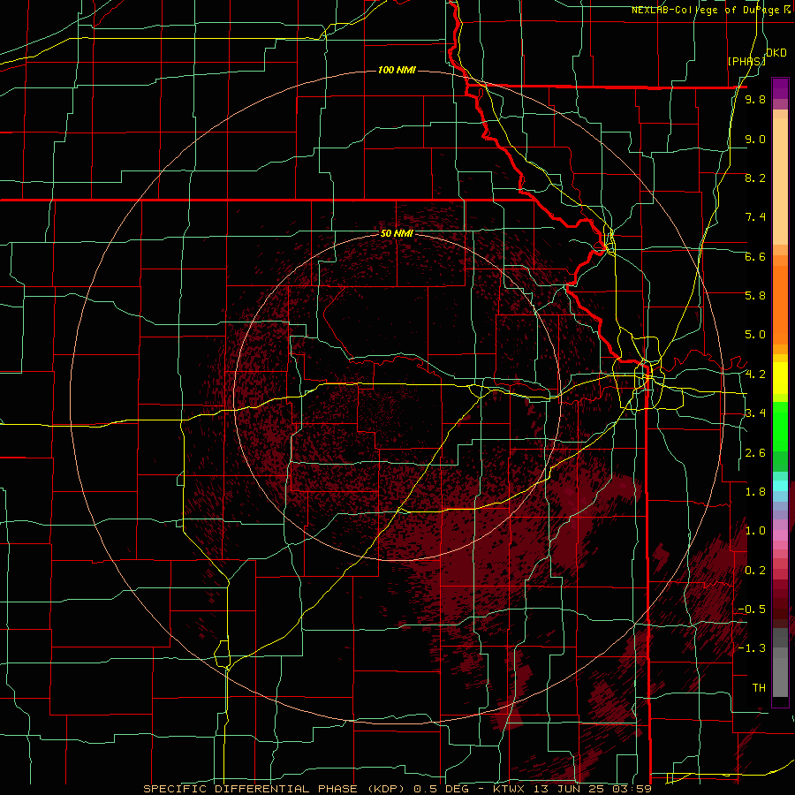Click the 0.2 value on the color scale
The height and width of the screenshot is (795, 795).
(755, 571)
